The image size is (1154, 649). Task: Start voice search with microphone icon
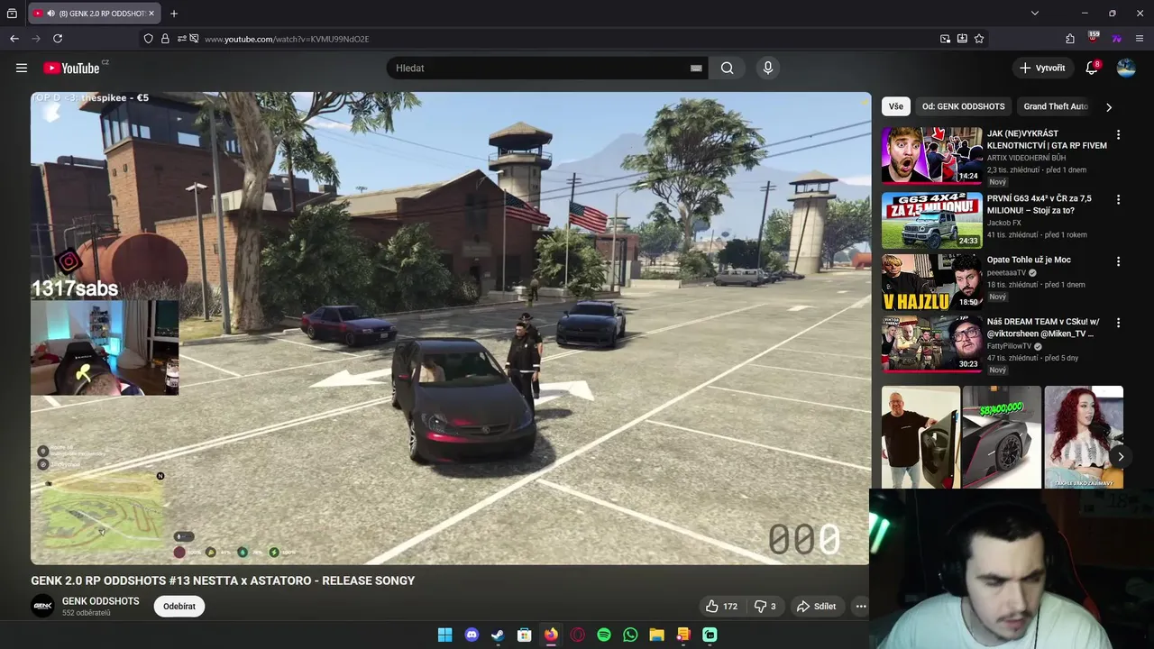tap(768, 68)
